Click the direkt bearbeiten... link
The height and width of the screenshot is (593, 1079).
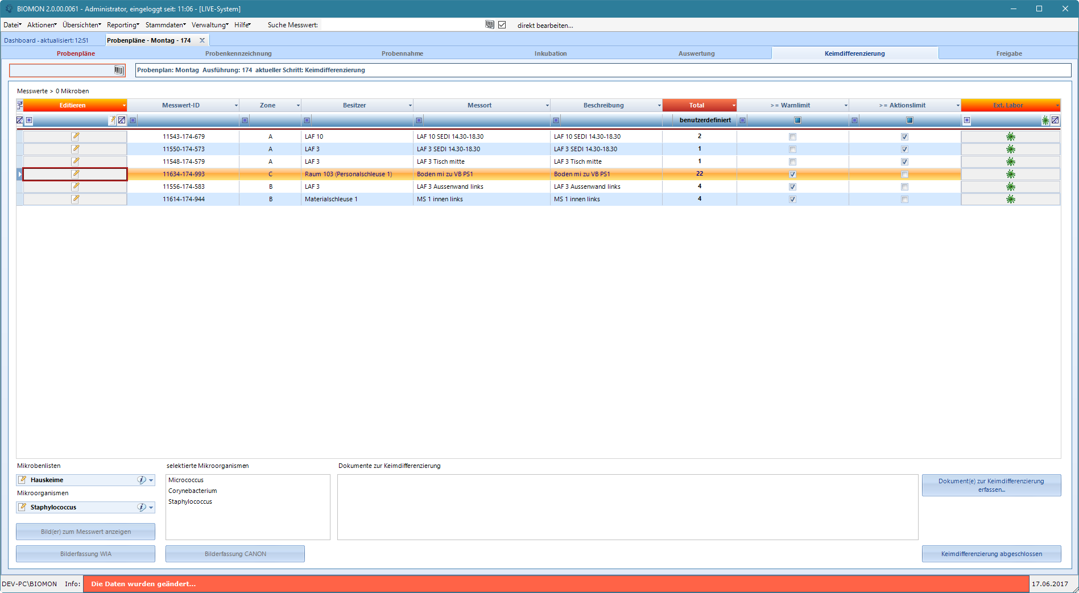[545, 26]
